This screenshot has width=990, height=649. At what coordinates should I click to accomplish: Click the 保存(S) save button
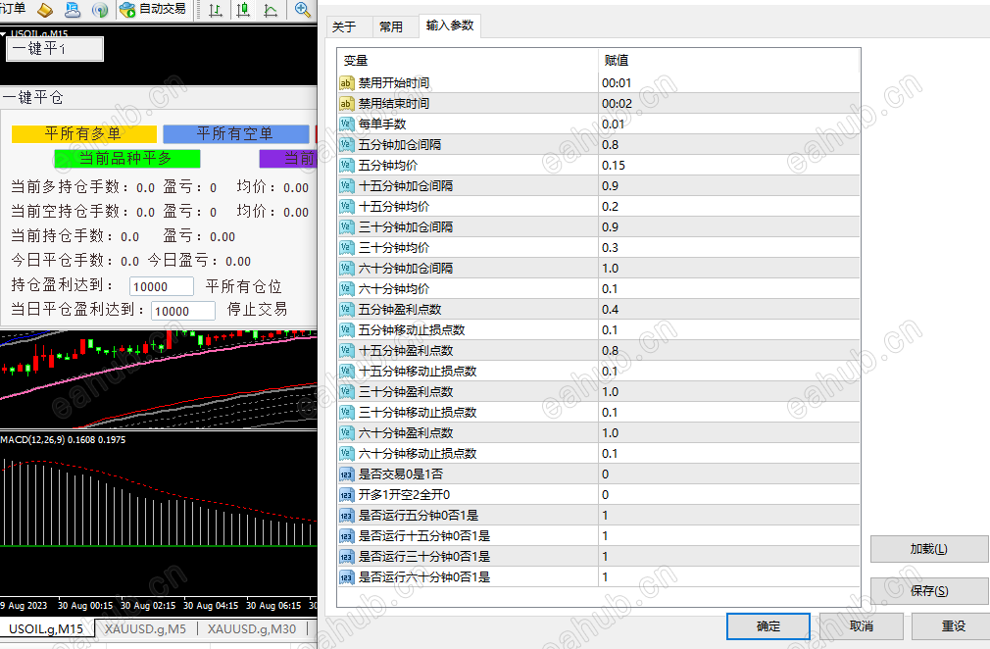[x=929, y=591]
